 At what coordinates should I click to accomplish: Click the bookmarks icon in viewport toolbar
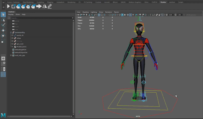pos(87,15)
